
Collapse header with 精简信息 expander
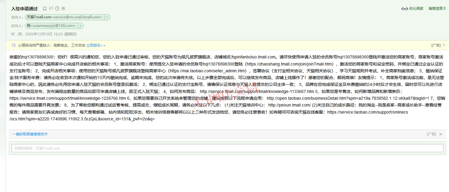pos(437,9)
